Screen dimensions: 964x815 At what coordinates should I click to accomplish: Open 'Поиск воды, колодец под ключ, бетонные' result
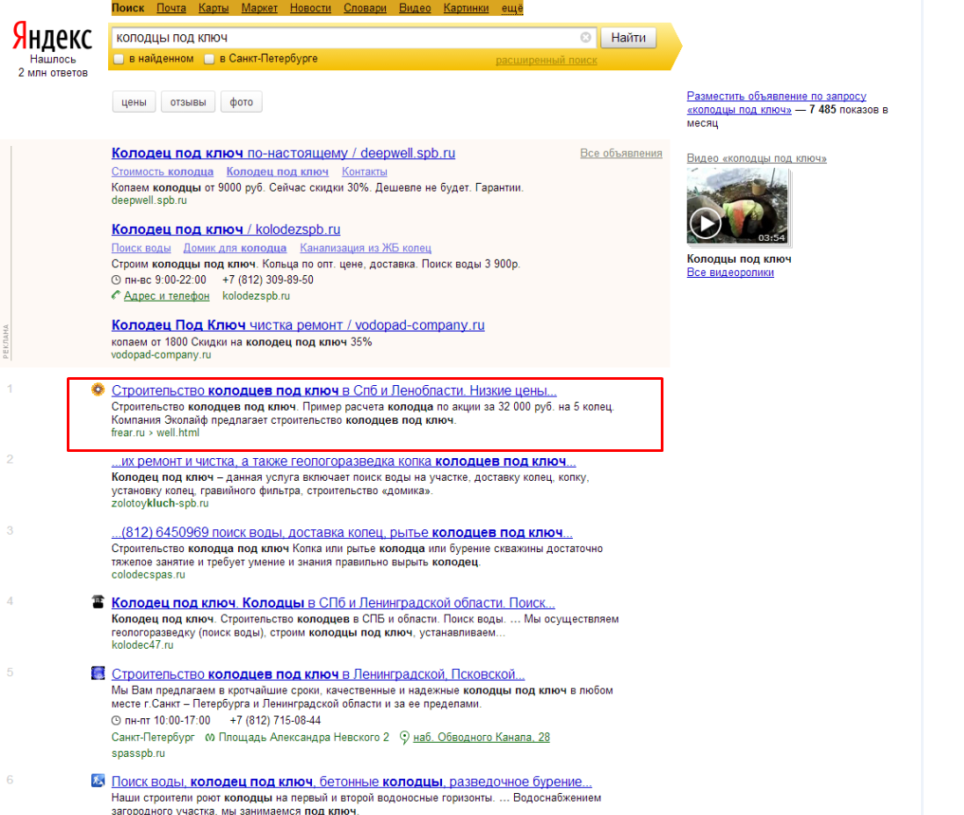[x=352, y=782]
